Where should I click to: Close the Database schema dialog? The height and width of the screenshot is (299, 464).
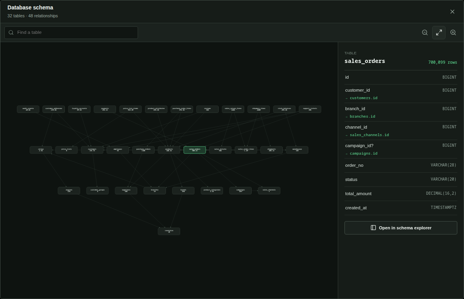coord(452,11)
